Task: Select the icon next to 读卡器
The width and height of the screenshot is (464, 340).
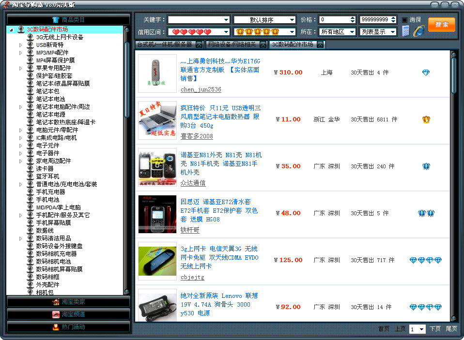Action: point(30,169)
